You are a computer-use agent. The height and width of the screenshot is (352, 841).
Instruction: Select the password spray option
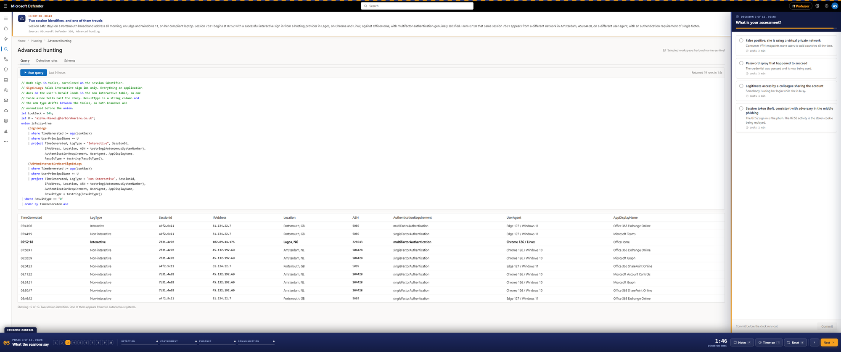tap(786, 68)
